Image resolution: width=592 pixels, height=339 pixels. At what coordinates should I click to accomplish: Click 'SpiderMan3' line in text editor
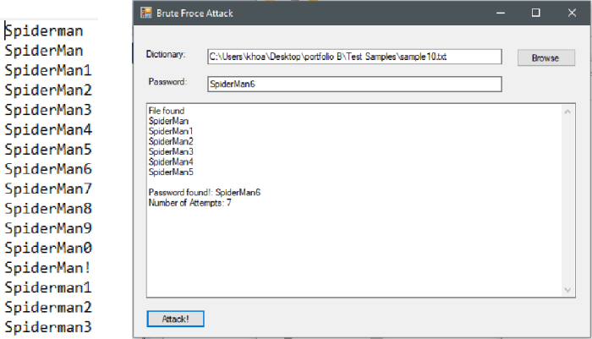pos(48,110)
